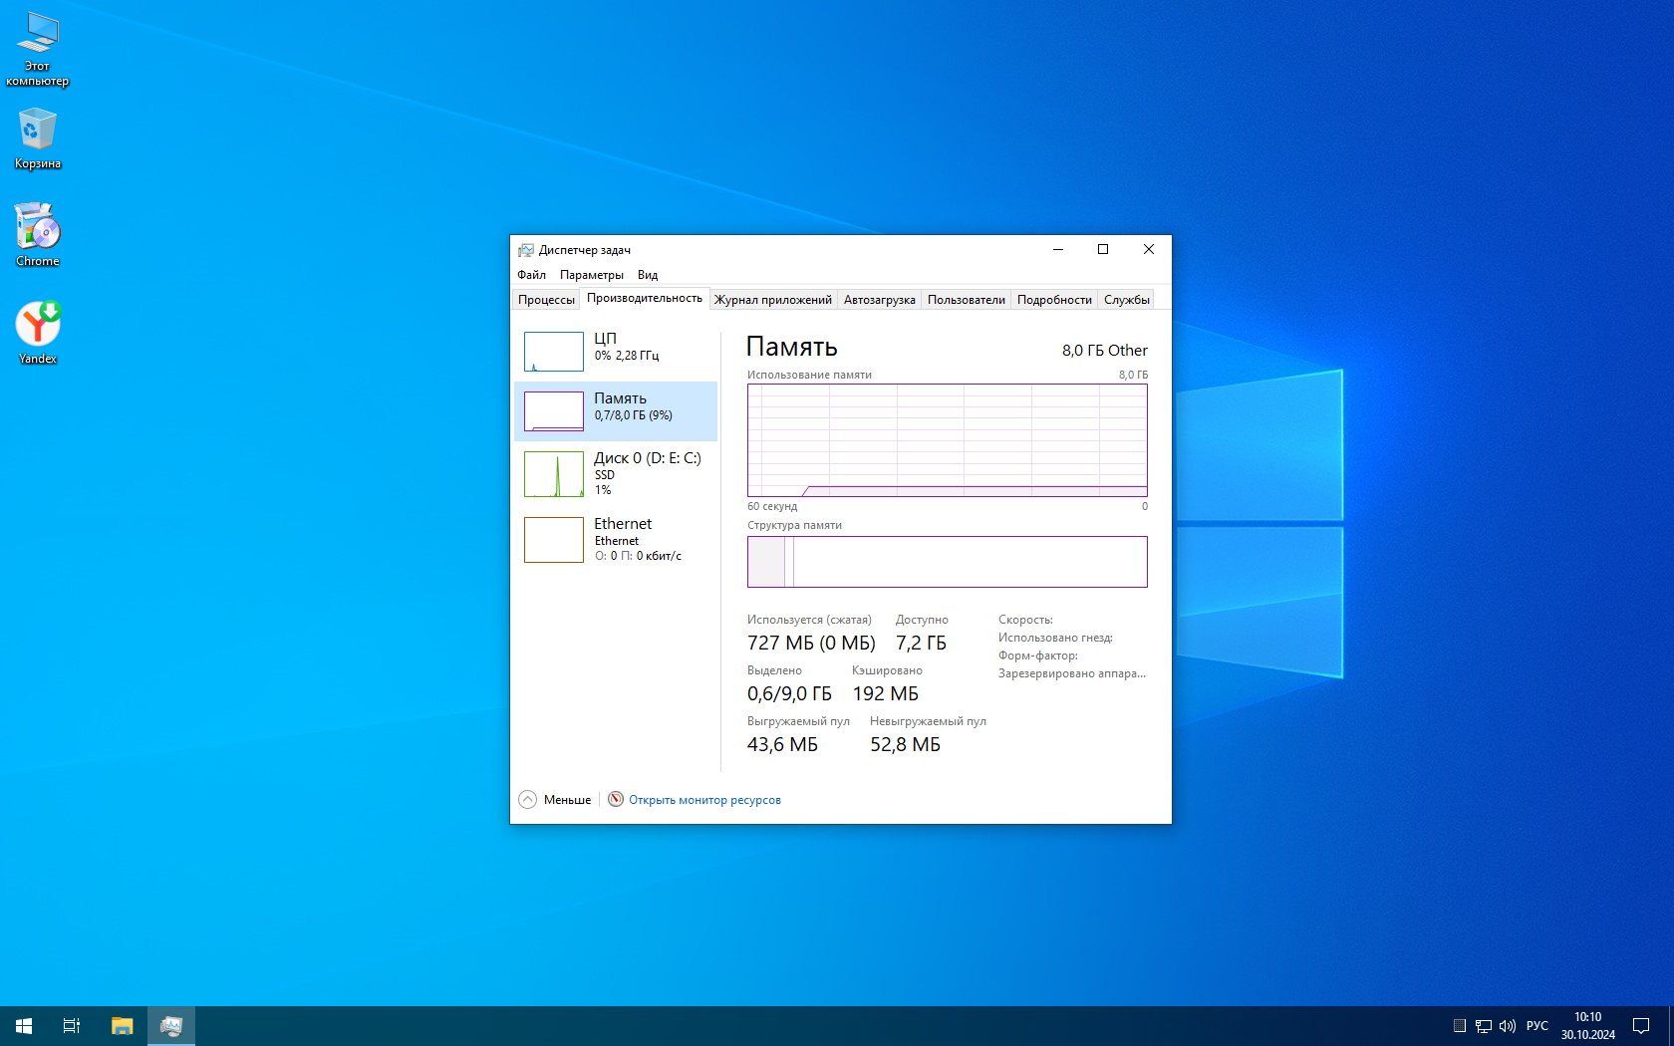Viewport: 1674px width, 1046px height.
Task: Select Память memory item in sidebar
Action: [616, 410]
